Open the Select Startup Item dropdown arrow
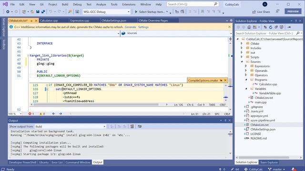This screenshot has width=305, height=171. click(x=167, y=12)
